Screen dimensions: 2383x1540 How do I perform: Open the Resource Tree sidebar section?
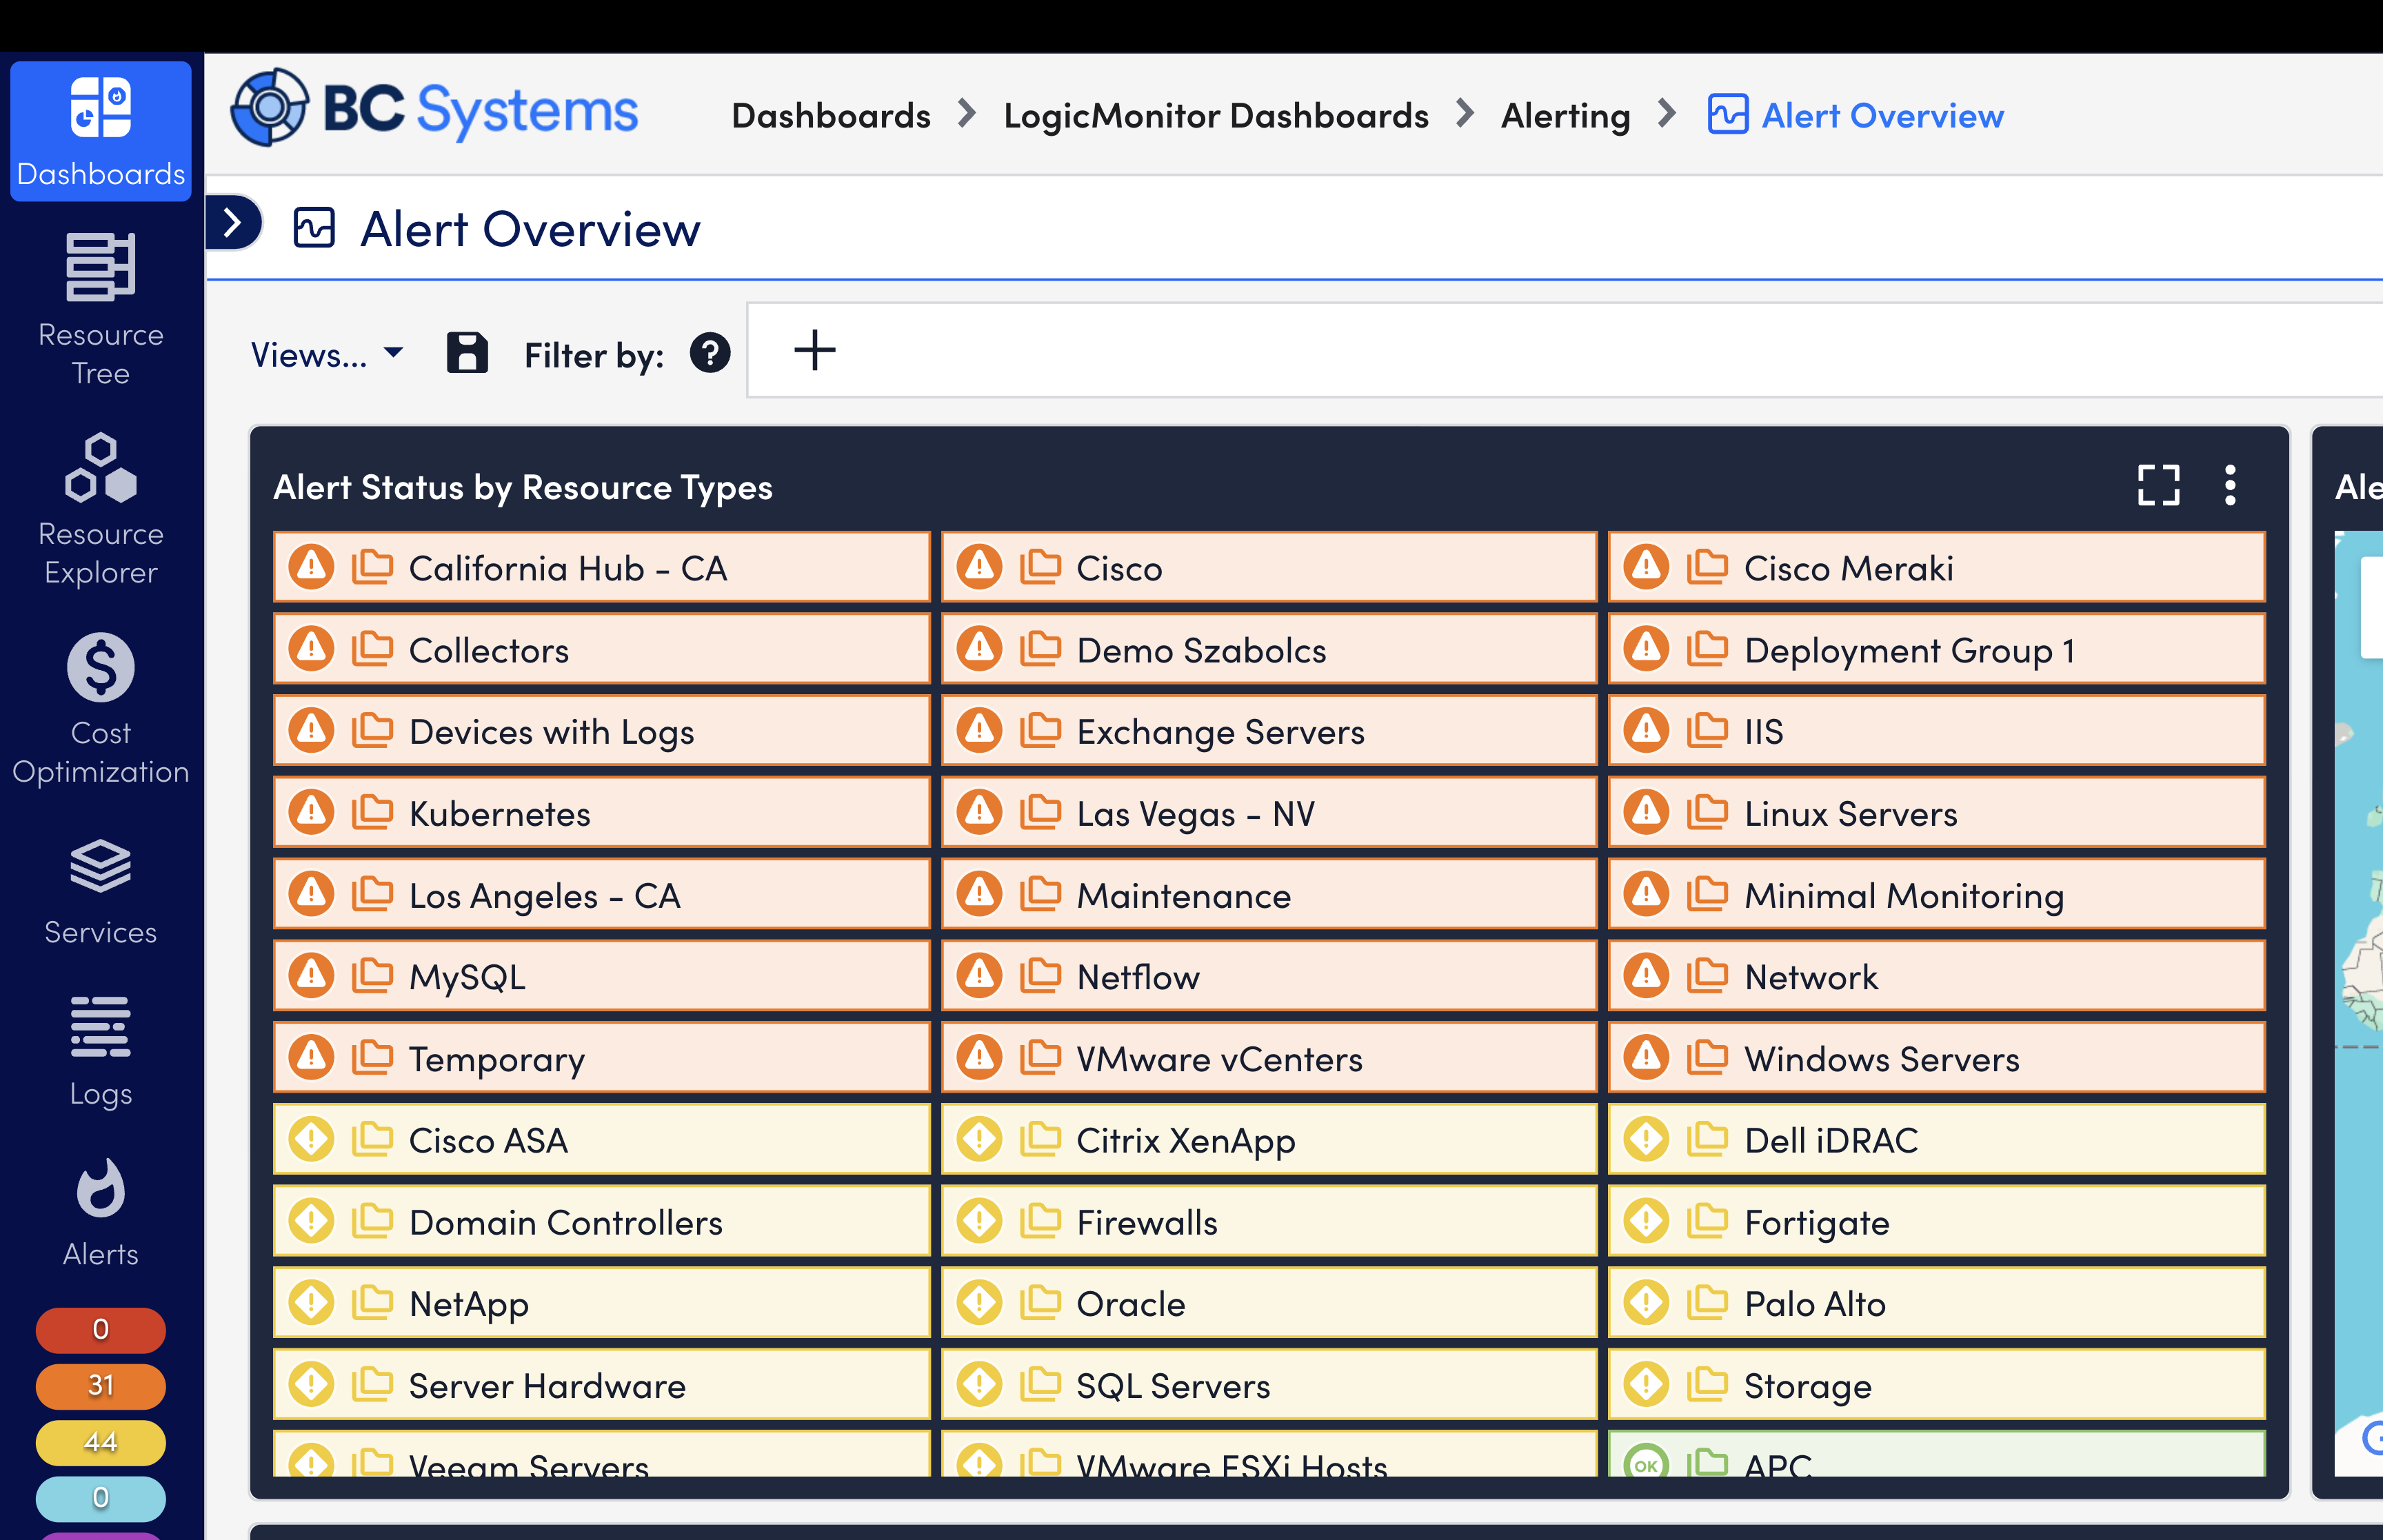[x=101, y=309]
